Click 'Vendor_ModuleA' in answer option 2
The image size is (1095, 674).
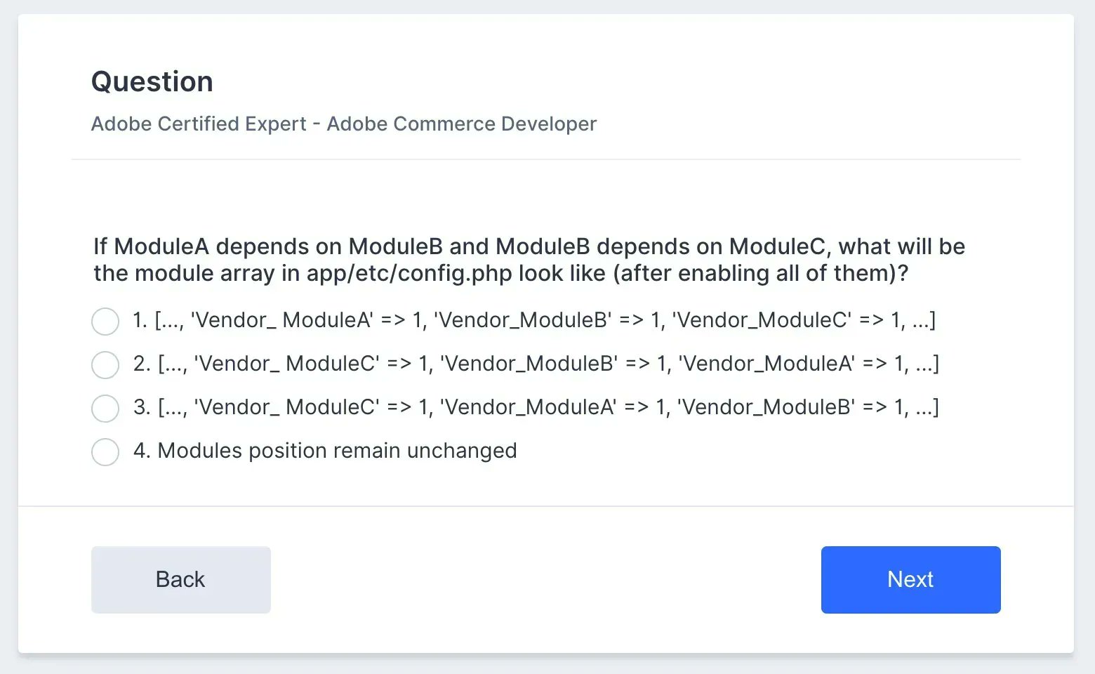pos(768,364)
